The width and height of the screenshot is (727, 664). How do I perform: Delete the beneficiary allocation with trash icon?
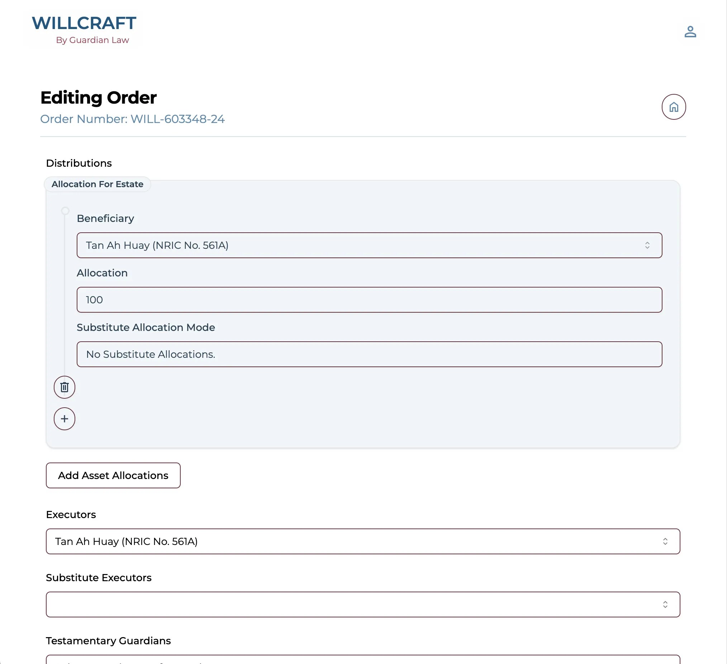[65, 387]
